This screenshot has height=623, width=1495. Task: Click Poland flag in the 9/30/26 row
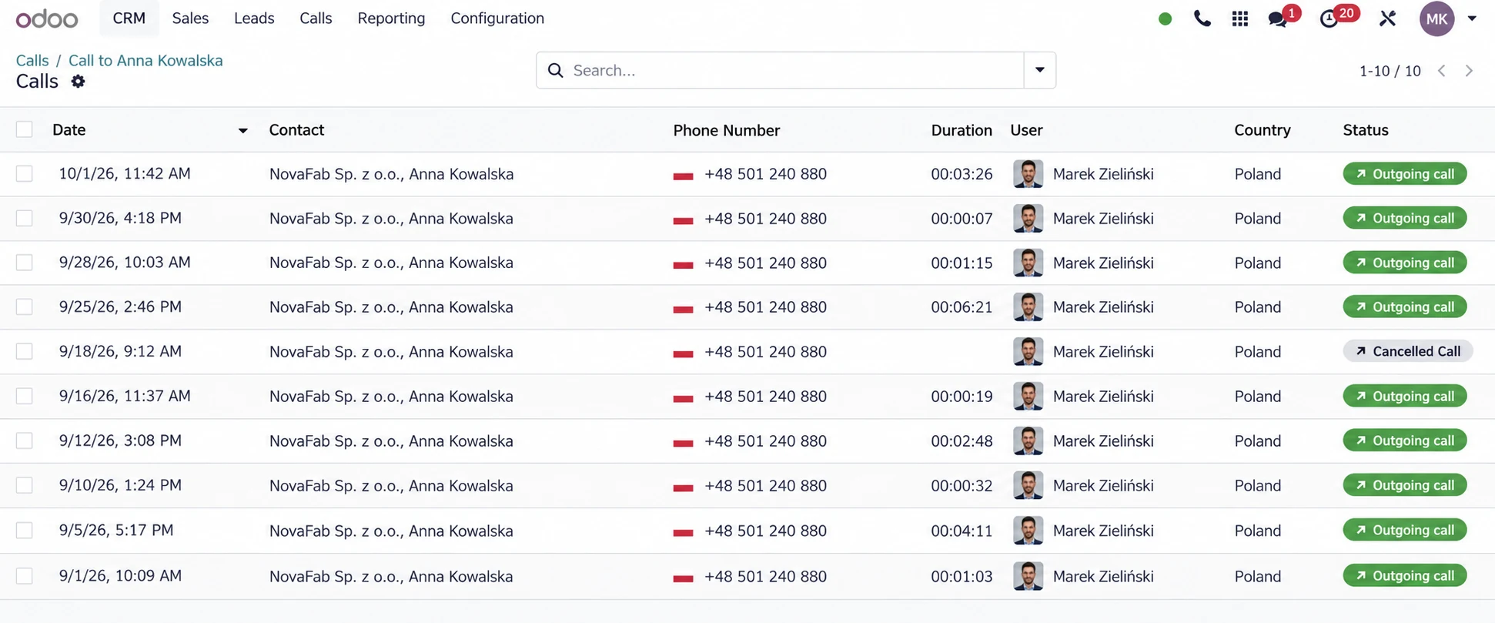(683, 220)
